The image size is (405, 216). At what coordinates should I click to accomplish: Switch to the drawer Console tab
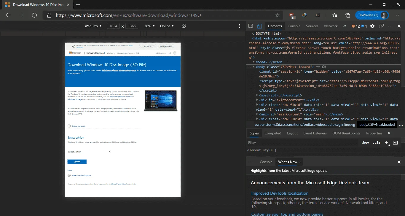pyautogui.click(x=266, y=162)
